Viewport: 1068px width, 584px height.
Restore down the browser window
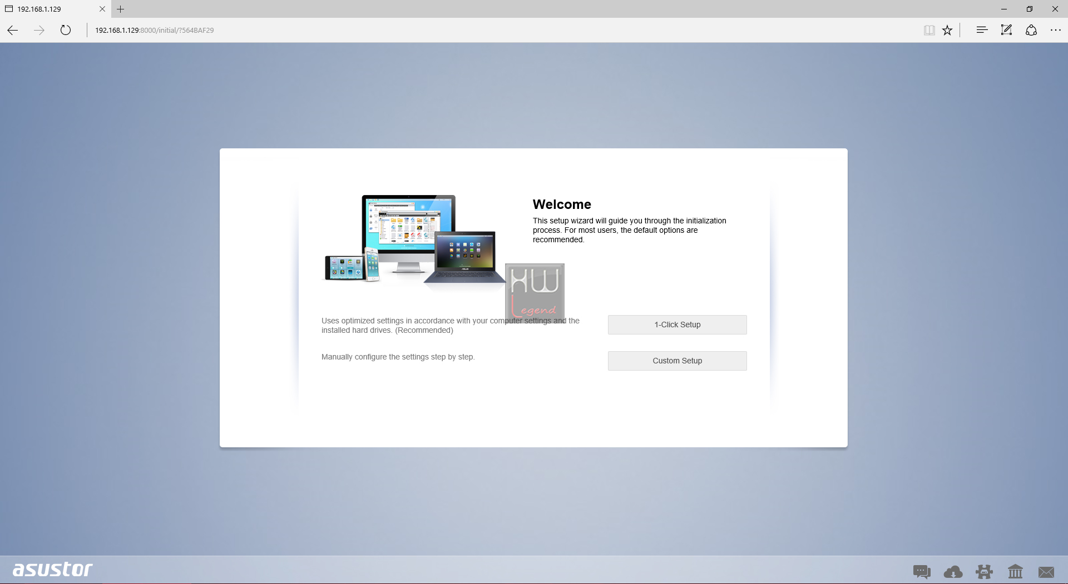(x=1030, y=9)
